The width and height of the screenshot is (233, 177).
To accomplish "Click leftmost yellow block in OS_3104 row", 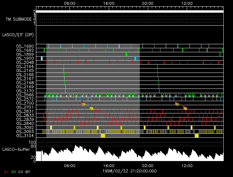I will click(x=103, y=135).
